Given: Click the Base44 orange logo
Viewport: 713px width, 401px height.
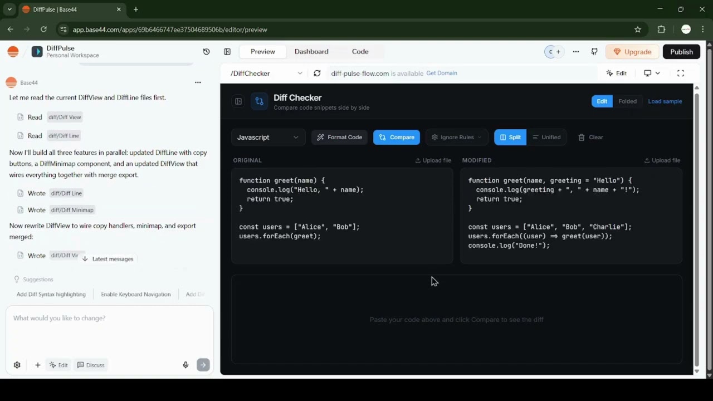Looking at the screenshot, I should [x=13, y=52].
